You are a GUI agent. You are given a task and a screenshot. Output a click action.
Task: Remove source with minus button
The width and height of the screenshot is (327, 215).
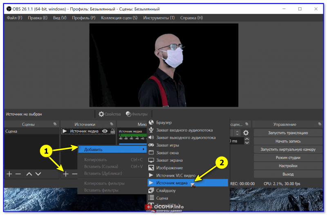click(x=74, y=174)
